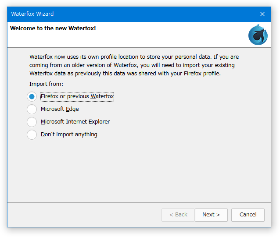This screenshot has width=280, height=237.
Task: Click the Don't import anything label
Action: pyautogui.click(x=69, y=134)
